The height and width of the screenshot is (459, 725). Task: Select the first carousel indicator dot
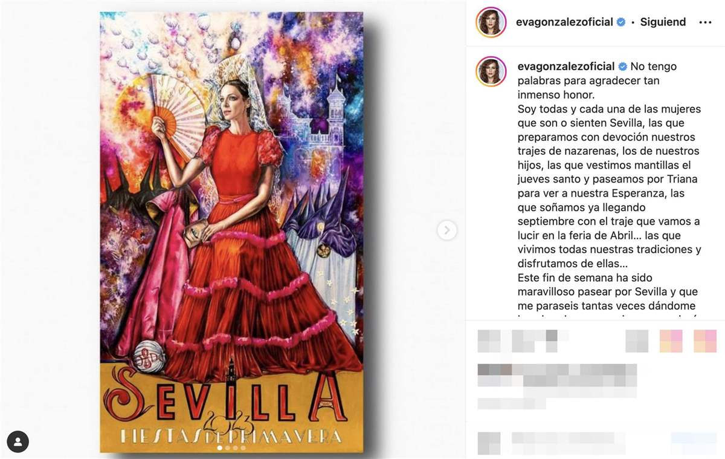pyautogui.click(x=220, y=448)
